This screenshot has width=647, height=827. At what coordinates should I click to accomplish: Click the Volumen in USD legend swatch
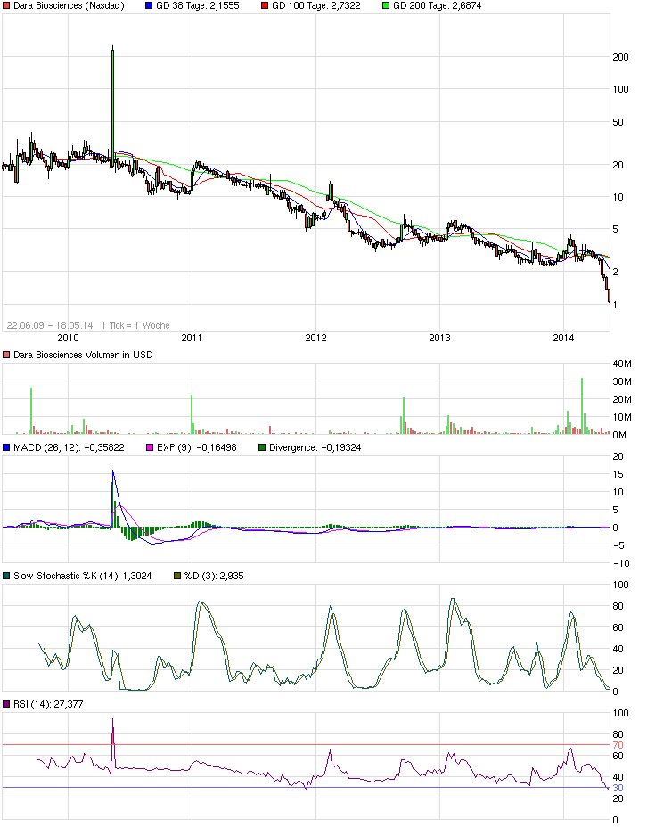tap(7, 355)
